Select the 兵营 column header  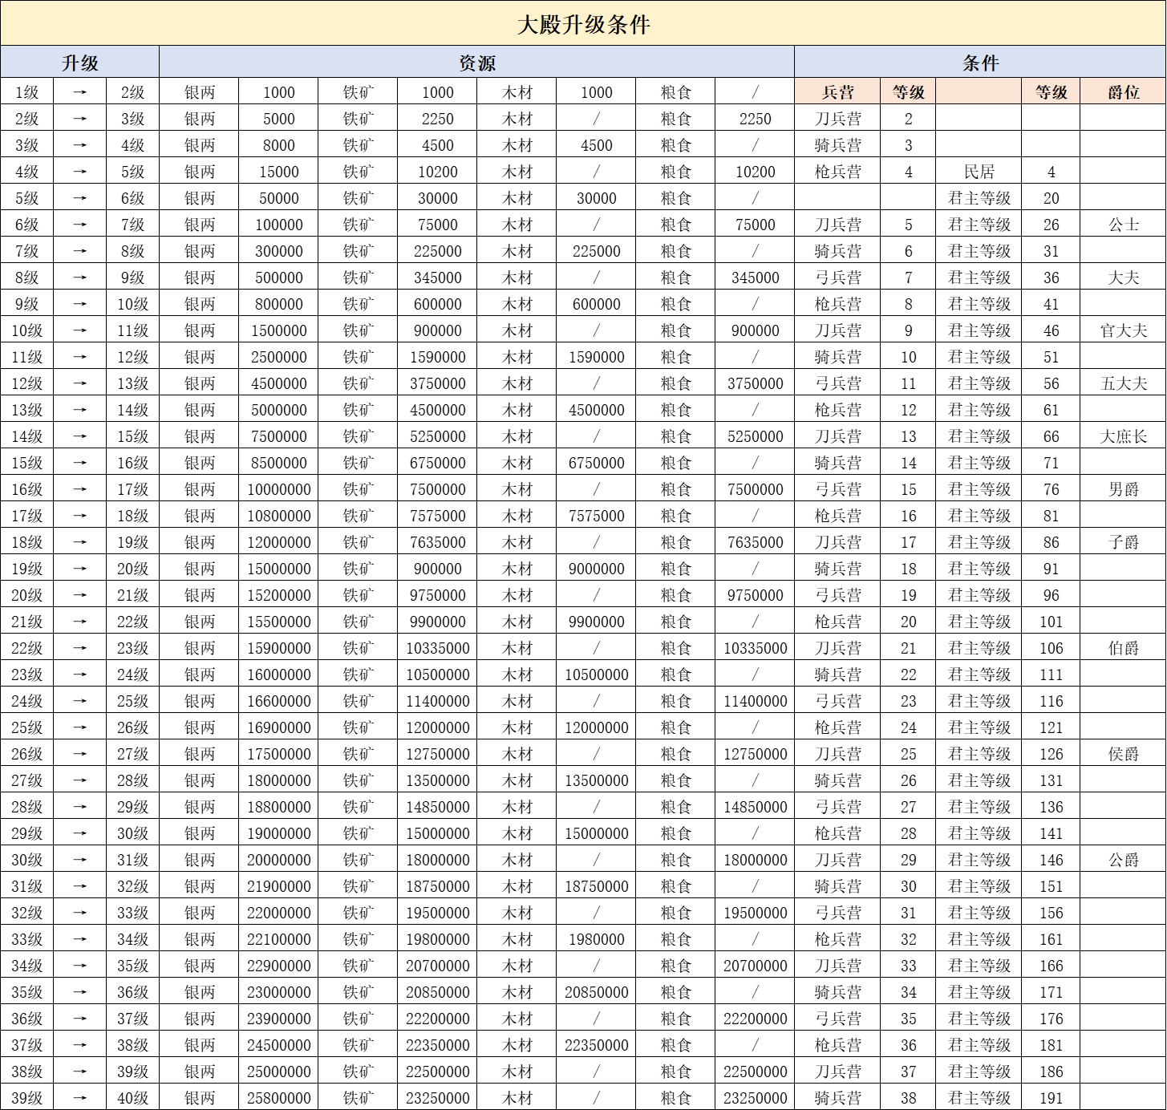point(838,92)
